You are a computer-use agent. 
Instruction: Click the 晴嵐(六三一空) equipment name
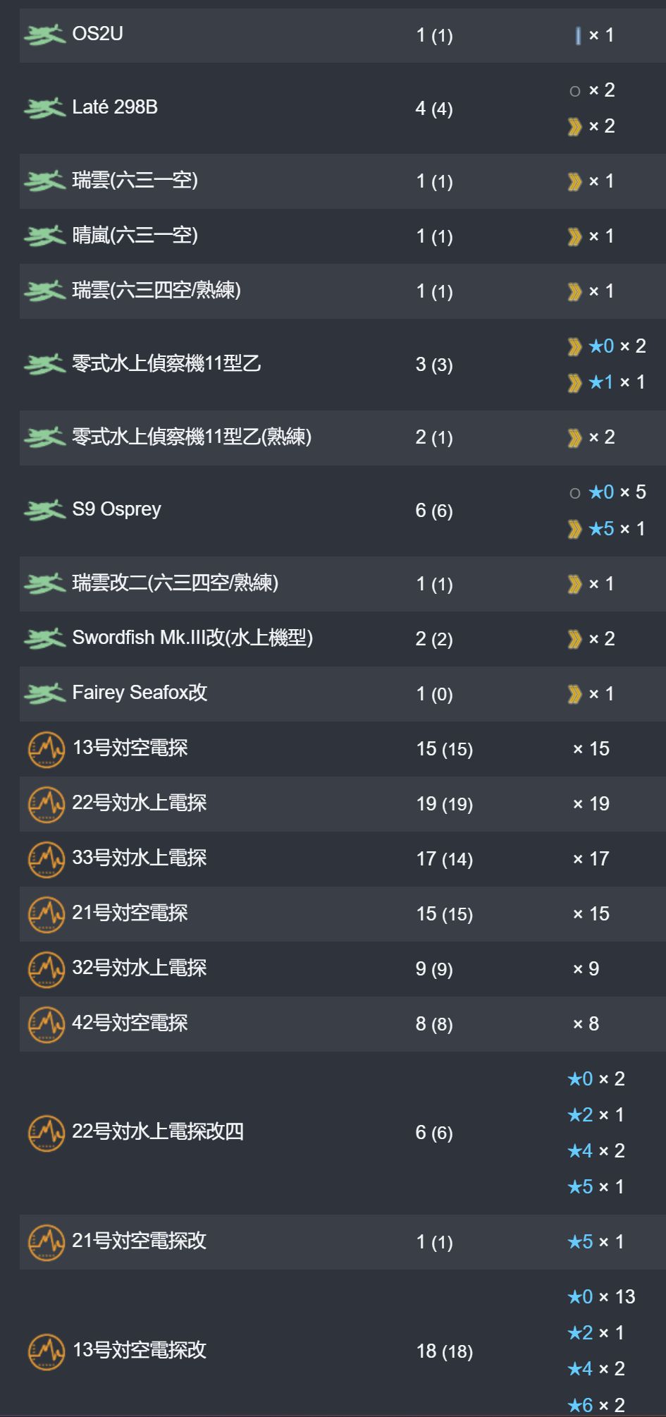point(135,235)
